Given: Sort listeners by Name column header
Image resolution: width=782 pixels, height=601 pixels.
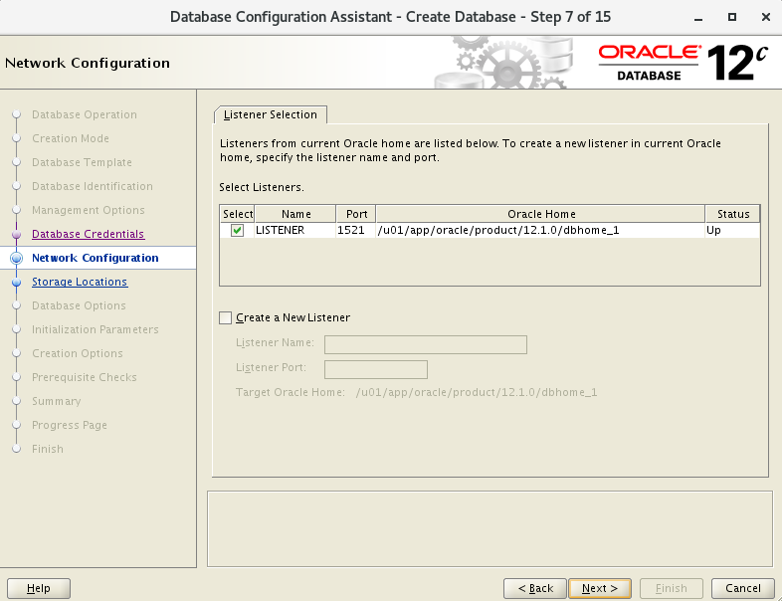Looking at the screenshot, I should click(295, 214).
